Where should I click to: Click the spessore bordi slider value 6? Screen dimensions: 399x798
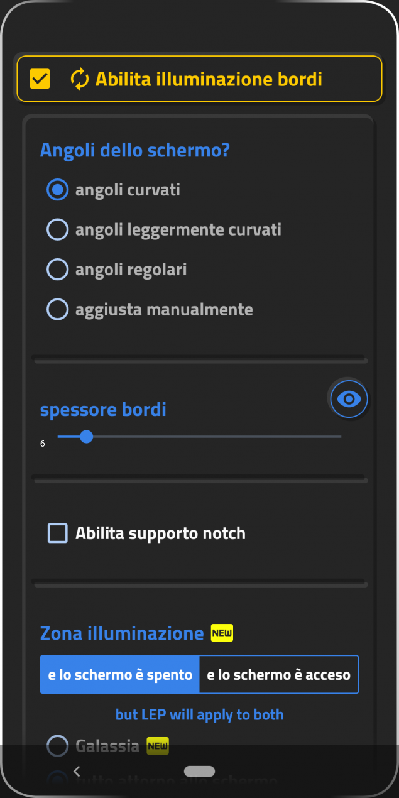tap(43, 444)
